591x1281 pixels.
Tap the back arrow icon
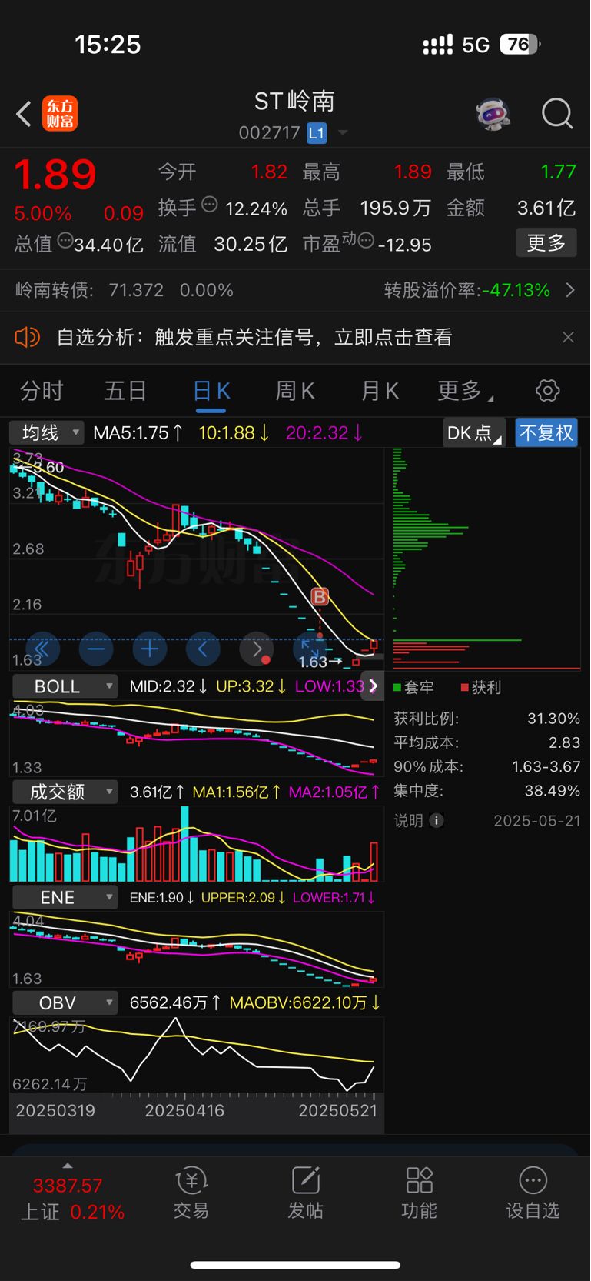24,114
